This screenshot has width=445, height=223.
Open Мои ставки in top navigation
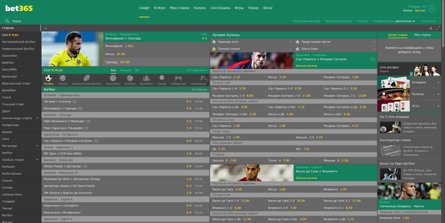(180, 8)
